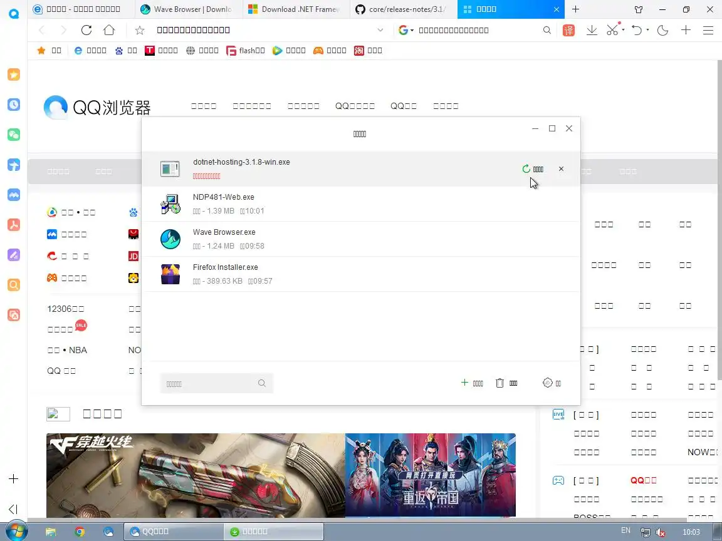The image size is (722, 541).
Task: Clear downloads with the trash can button
Action: [506, 383]
